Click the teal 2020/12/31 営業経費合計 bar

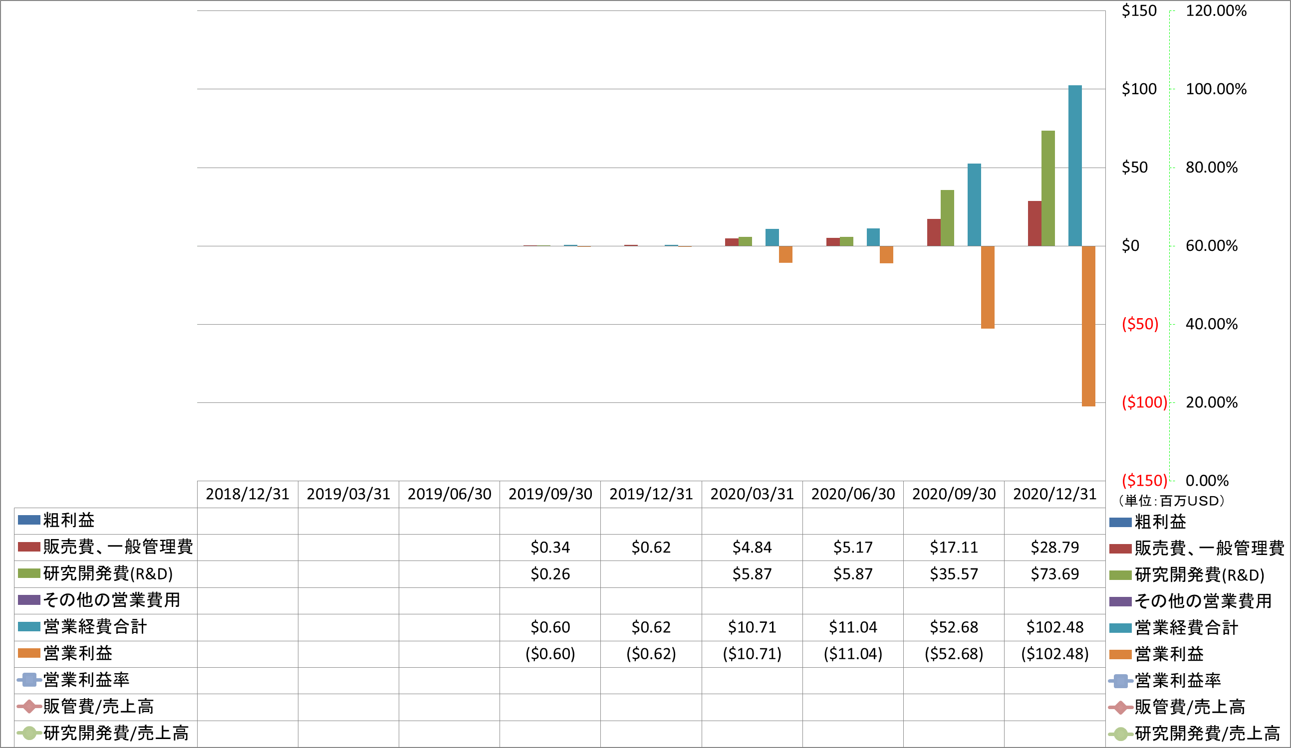[x=1075, y=166]
